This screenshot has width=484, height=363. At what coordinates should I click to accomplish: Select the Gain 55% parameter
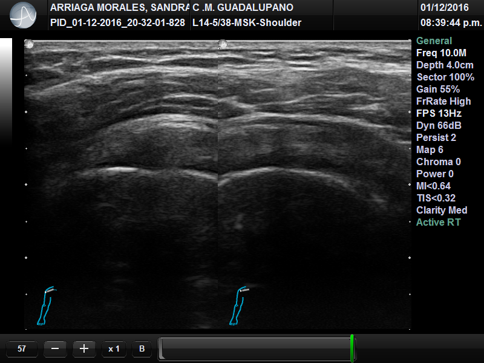tap(438, 89)
